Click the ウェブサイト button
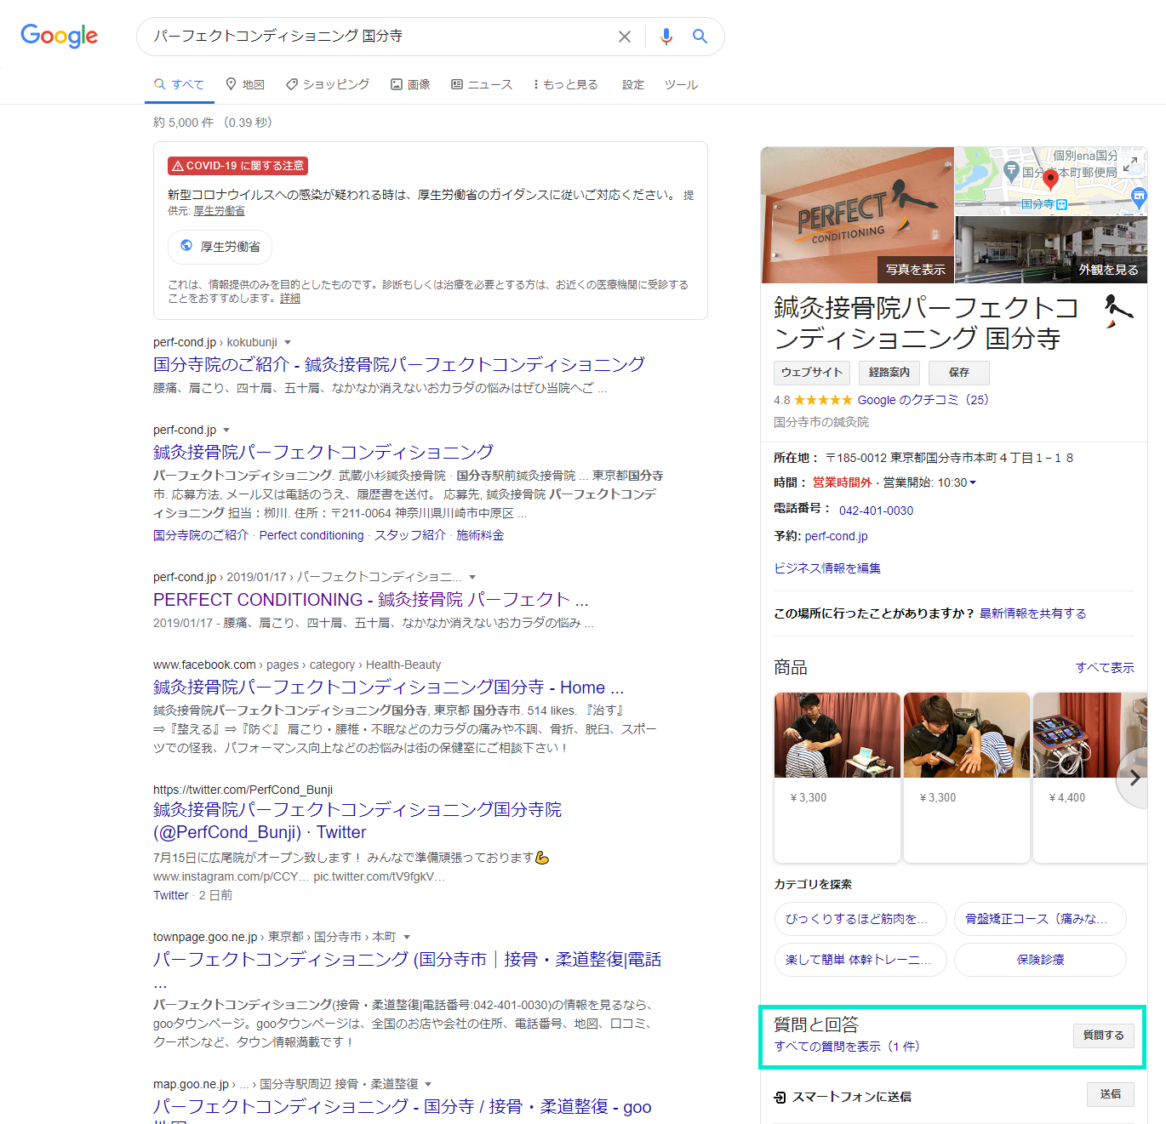 (x=811, y=373)
